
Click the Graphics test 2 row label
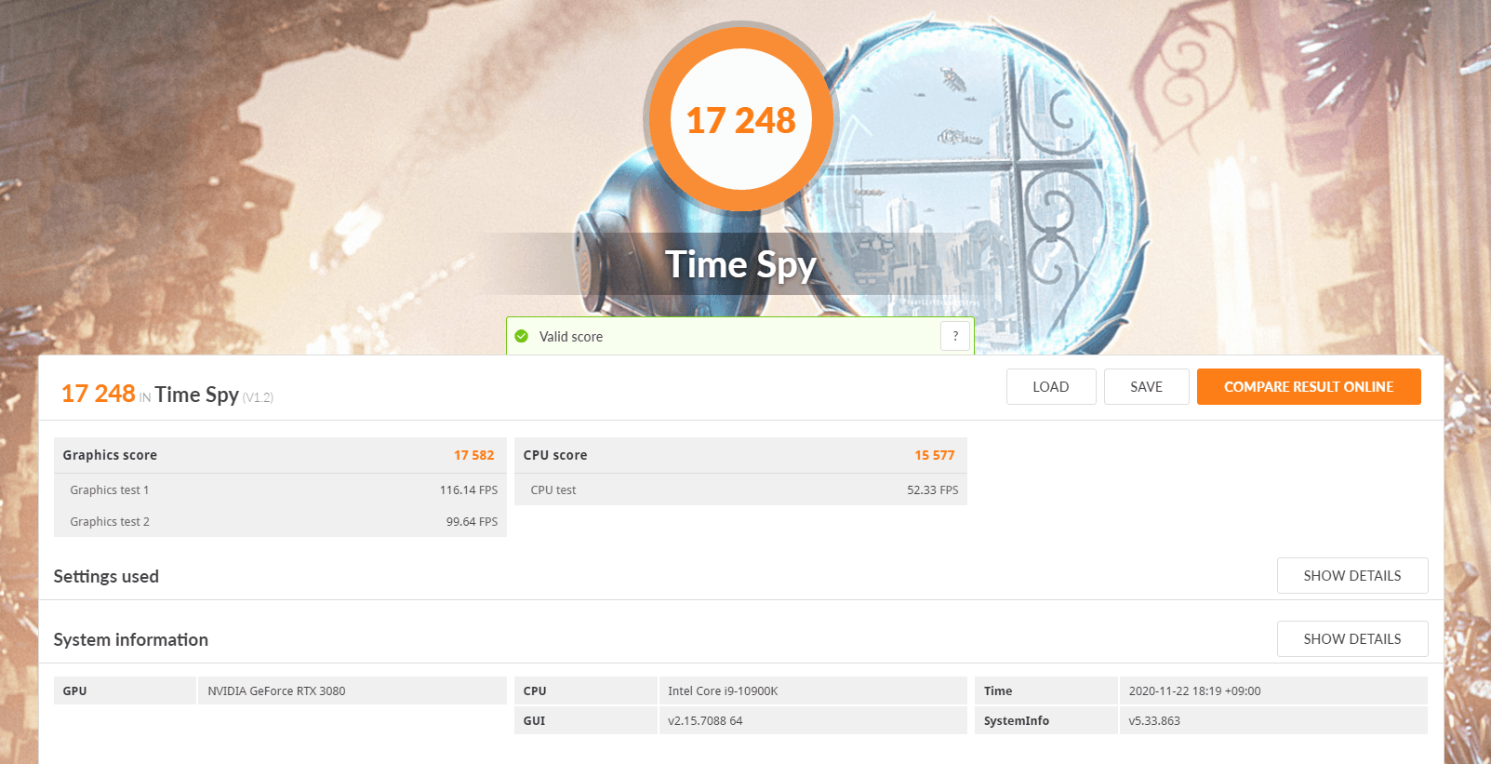coord(110,522)
